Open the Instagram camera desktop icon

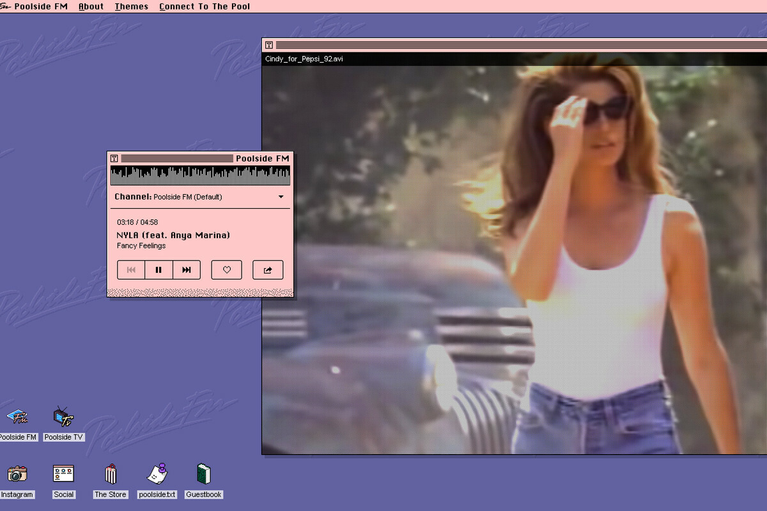pyautogui.click(x=17, y=475)
